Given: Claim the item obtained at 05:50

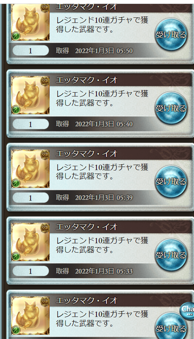Looking at the screenshot, I should (x=171, y=34).
